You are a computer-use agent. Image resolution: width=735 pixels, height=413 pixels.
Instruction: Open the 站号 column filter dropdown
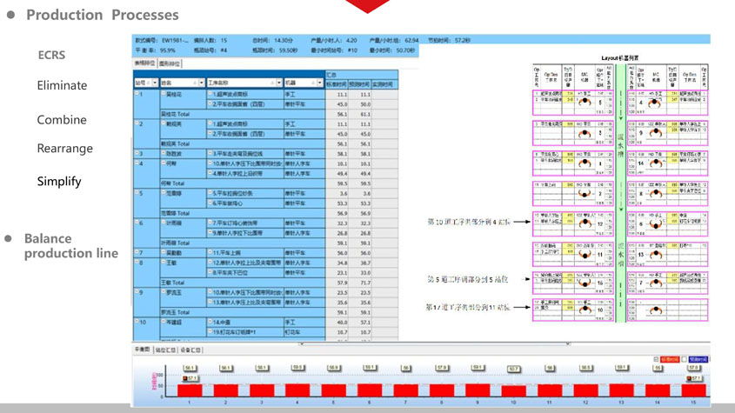[154, 83]
